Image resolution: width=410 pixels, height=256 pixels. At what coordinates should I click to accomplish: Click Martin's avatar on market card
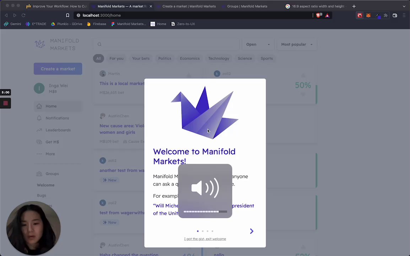coord(103,74)
